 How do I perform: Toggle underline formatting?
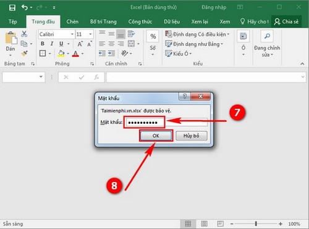pyautogui.click(x=61, y=44)
